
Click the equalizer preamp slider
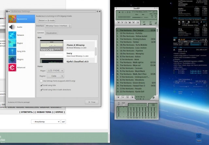[x=119, y=112]
